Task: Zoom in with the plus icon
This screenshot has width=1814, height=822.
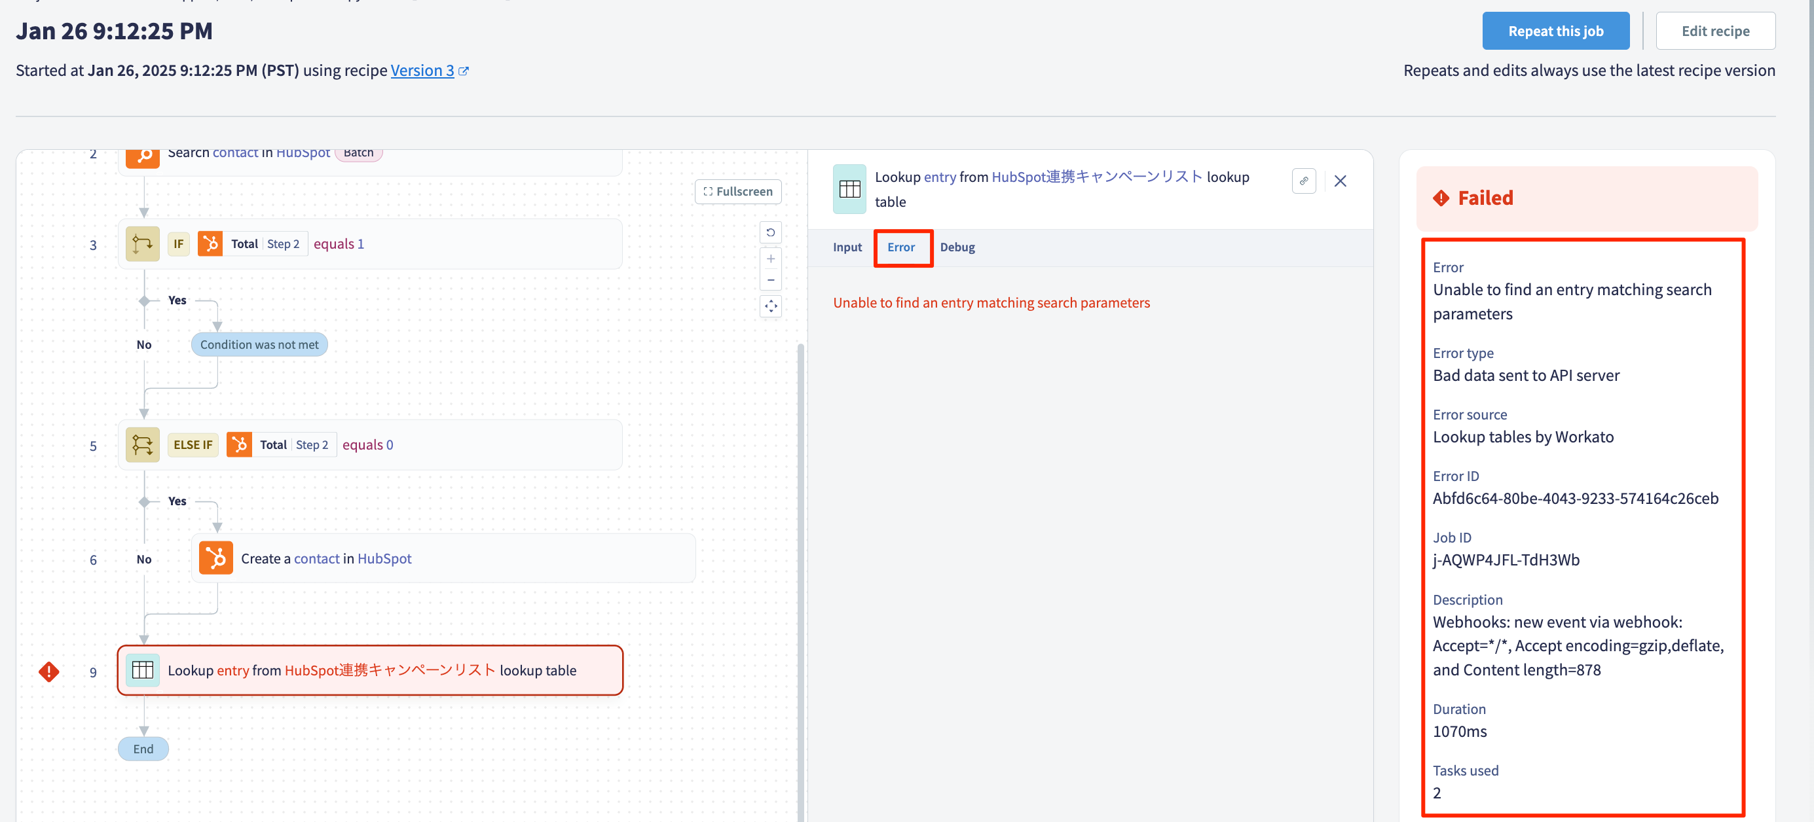Action: 770,259
